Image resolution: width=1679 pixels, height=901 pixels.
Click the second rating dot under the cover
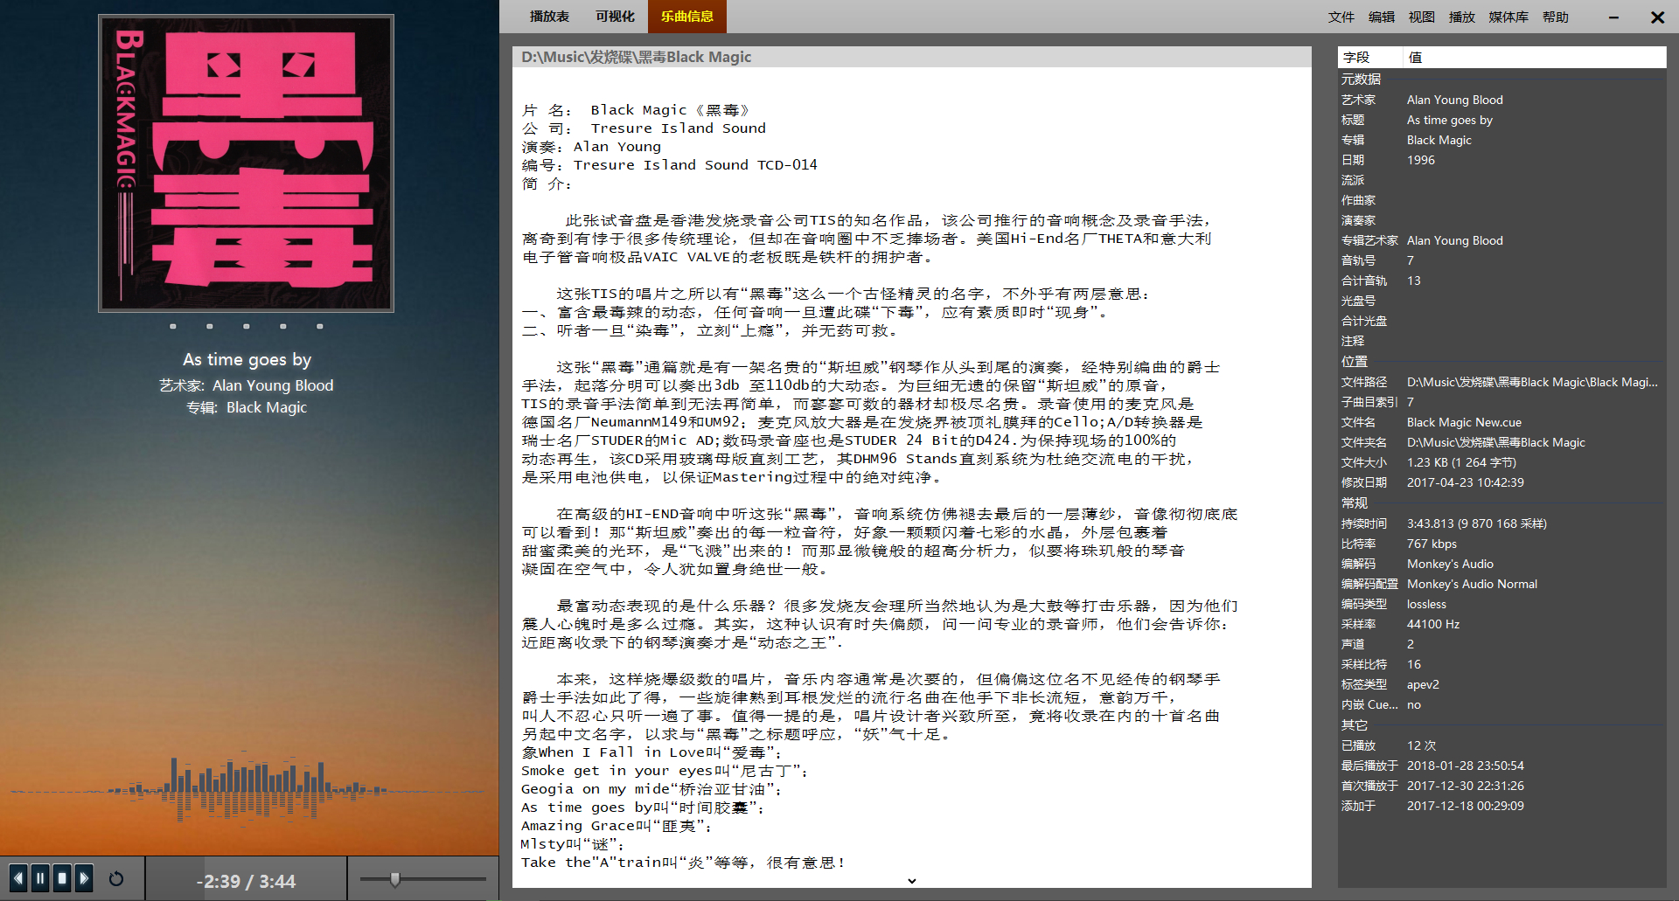tap(210, 326)
